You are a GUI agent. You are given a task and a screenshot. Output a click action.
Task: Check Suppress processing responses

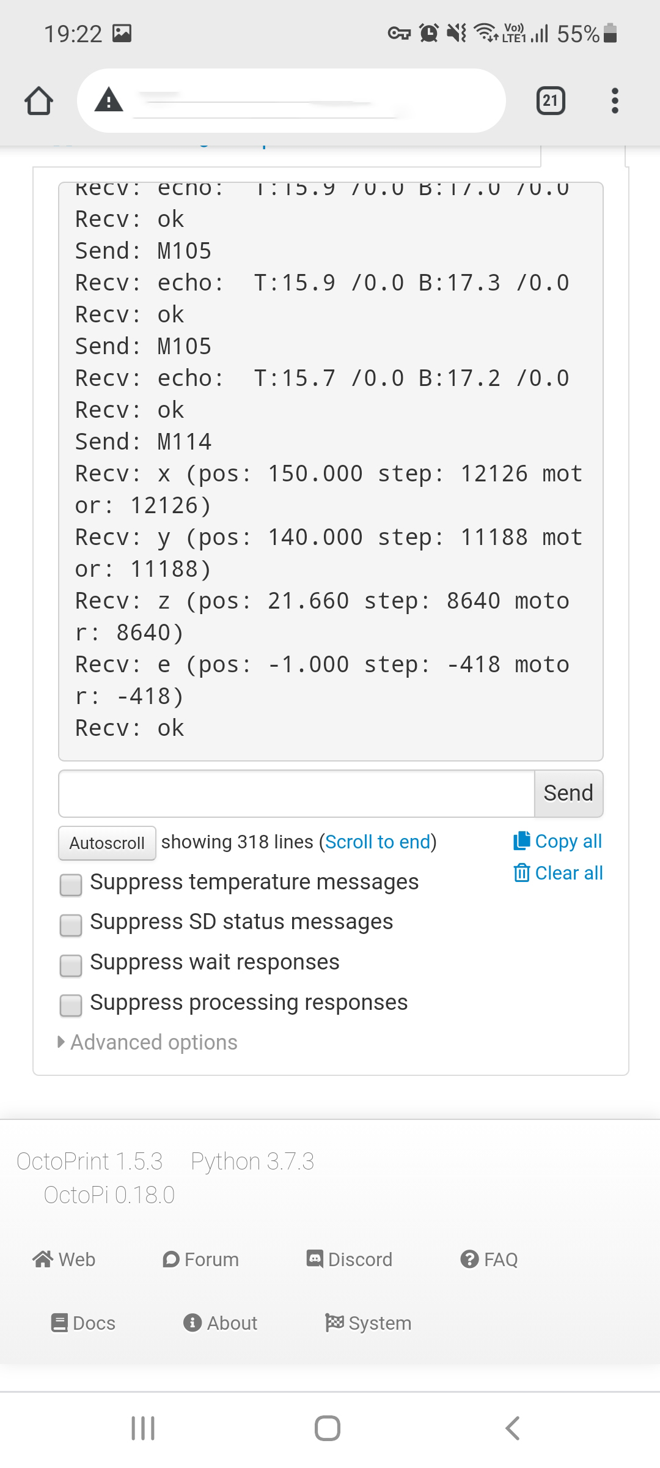[x=70, y=1006]
